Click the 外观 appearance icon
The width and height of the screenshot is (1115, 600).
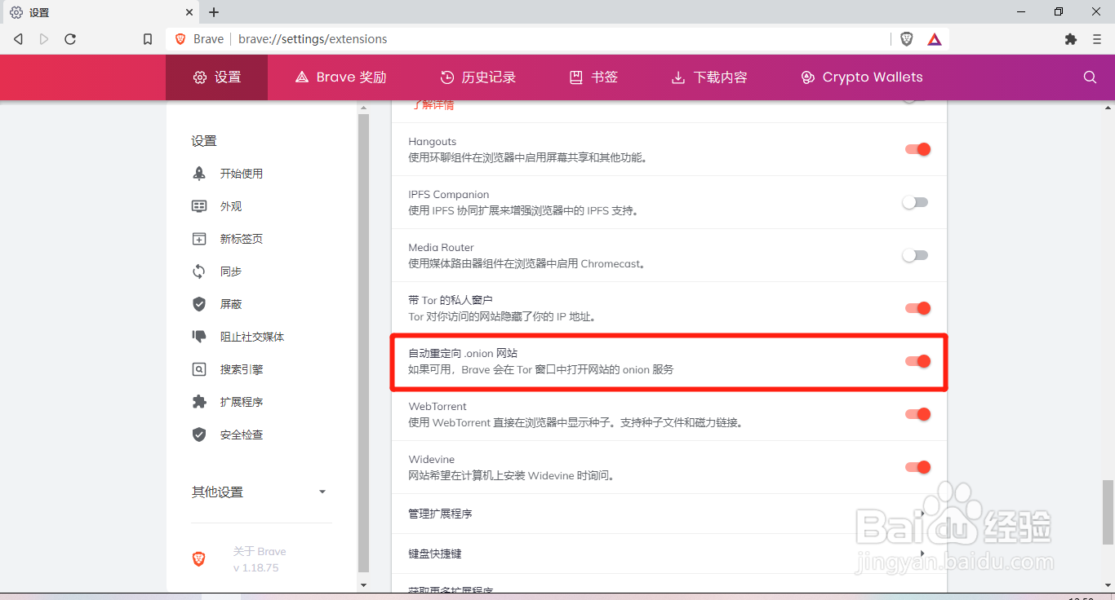(199, 206)
